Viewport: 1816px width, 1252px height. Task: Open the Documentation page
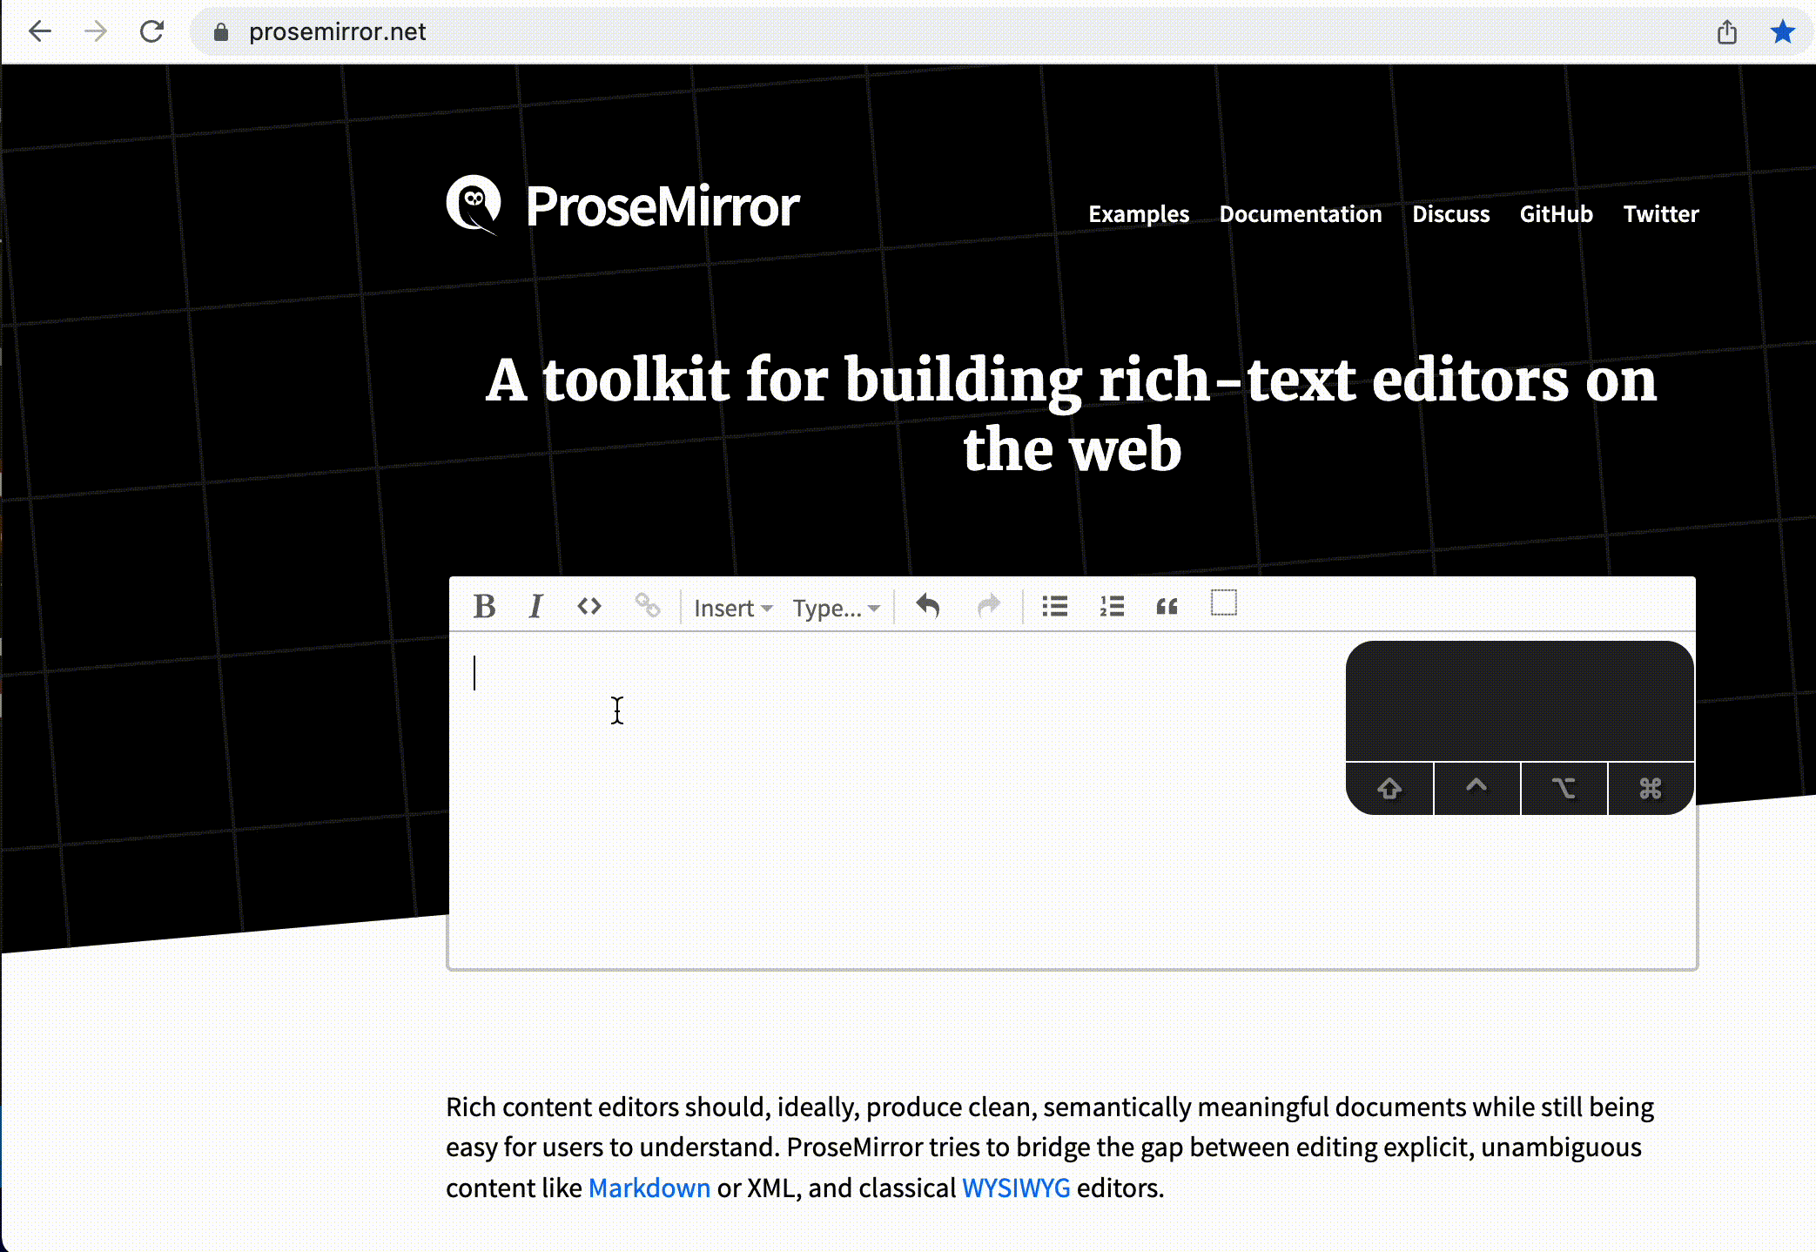tap(1301, 214)
